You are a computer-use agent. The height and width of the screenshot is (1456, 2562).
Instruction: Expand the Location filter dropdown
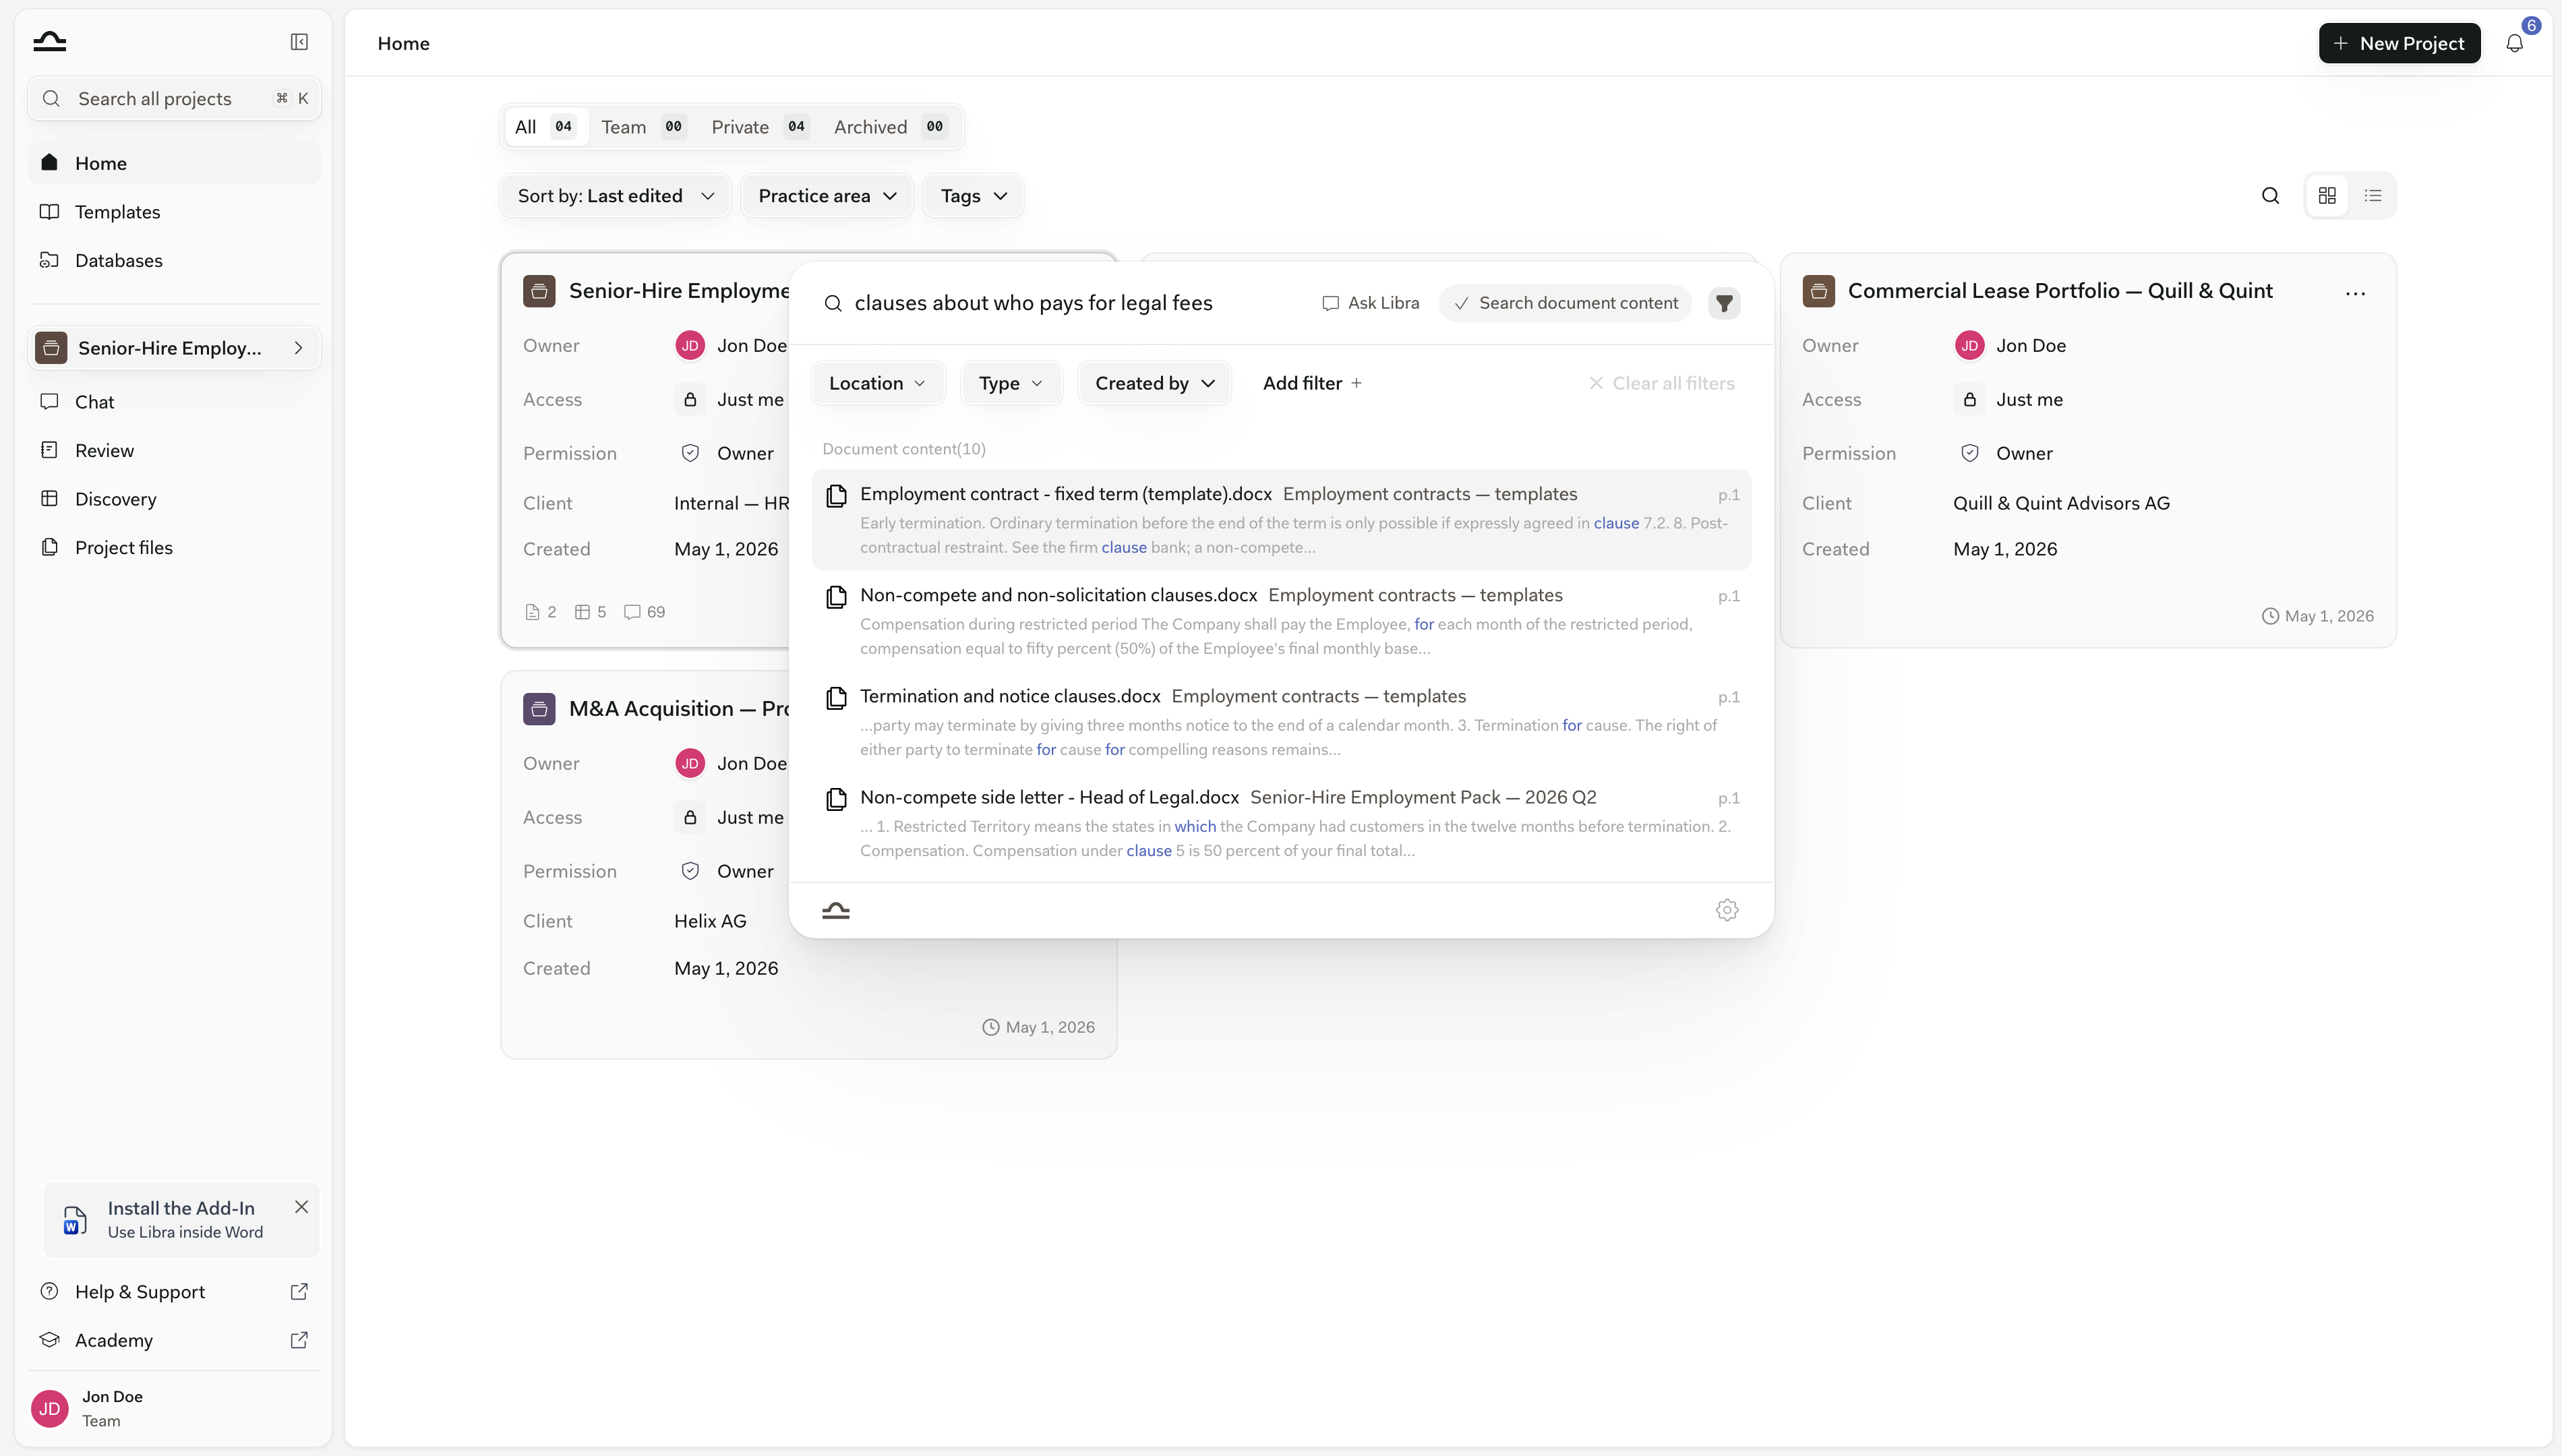point(877,383)
